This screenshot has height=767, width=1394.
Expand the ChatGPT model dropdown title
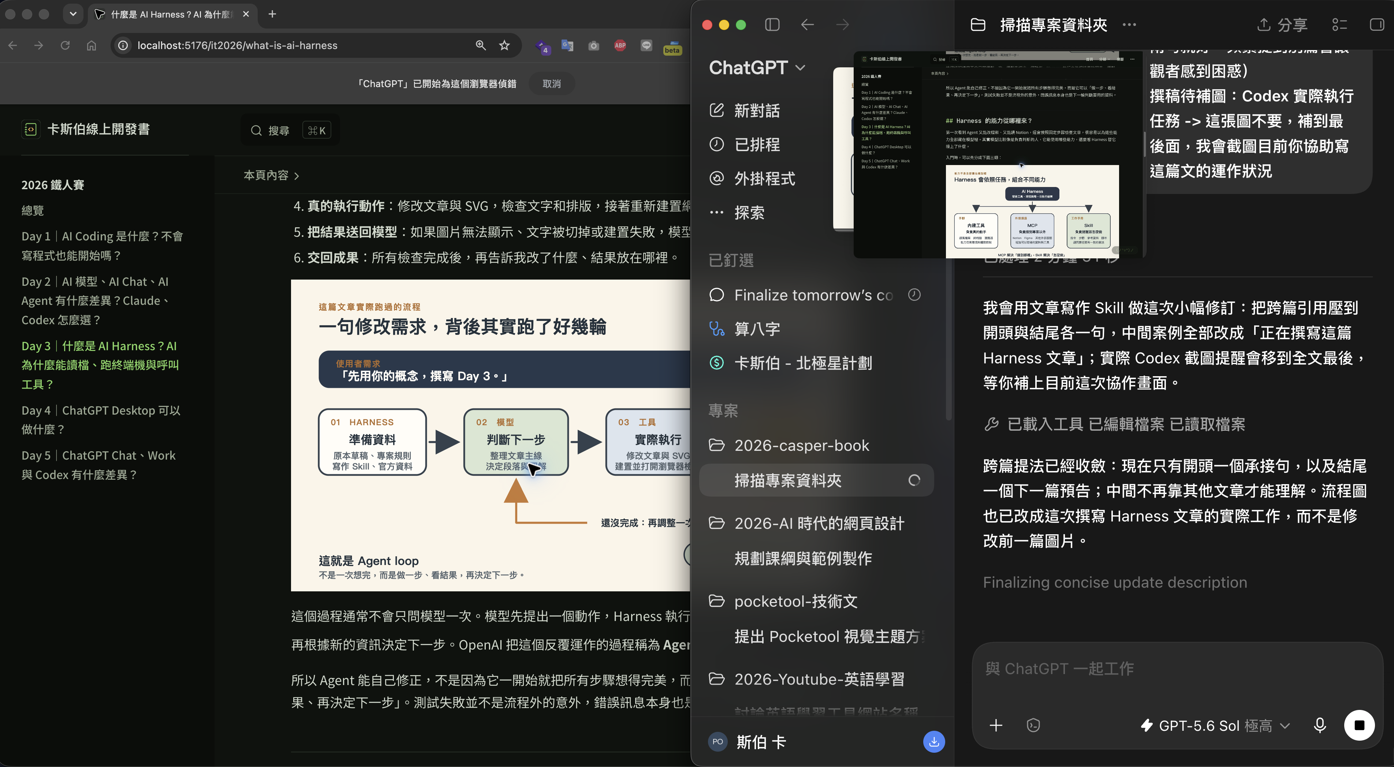coord(757,68)
